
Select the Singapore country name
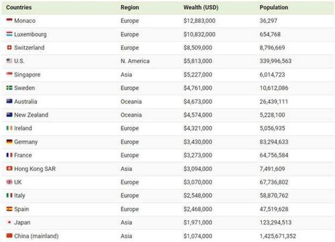[27, 75]
